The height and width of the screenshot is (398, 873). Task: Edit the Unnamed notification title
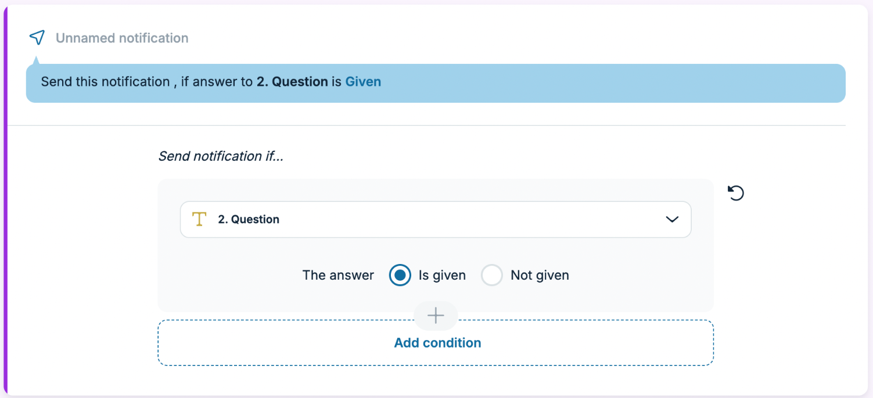point(122,38)
